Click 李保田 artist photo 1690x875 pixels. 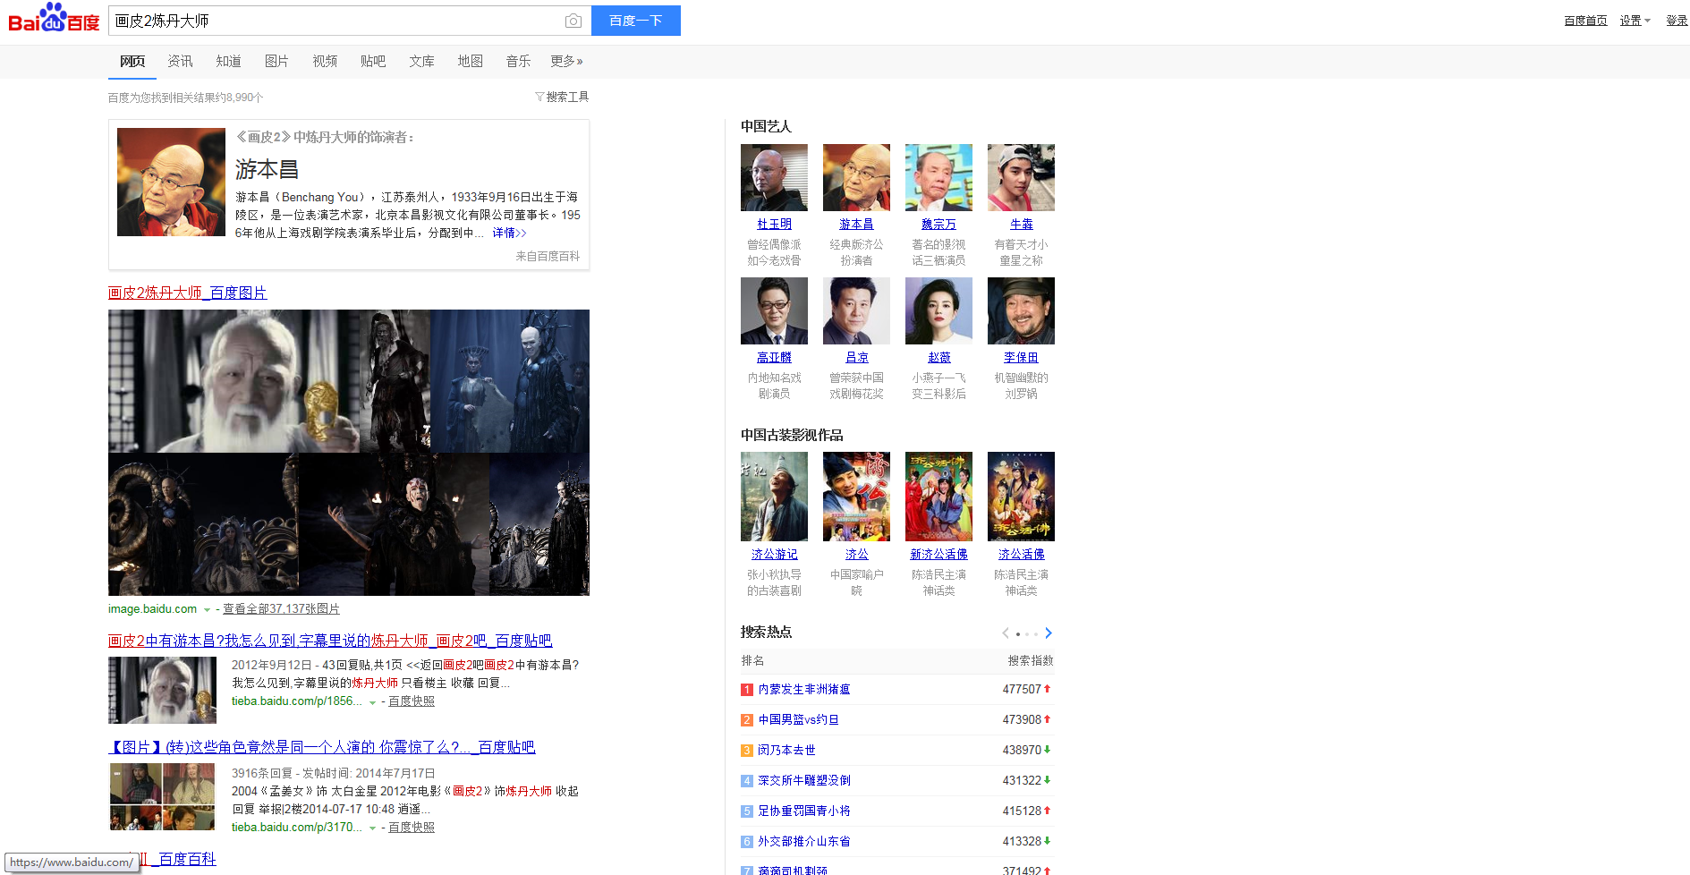[x=1021, y=310]
